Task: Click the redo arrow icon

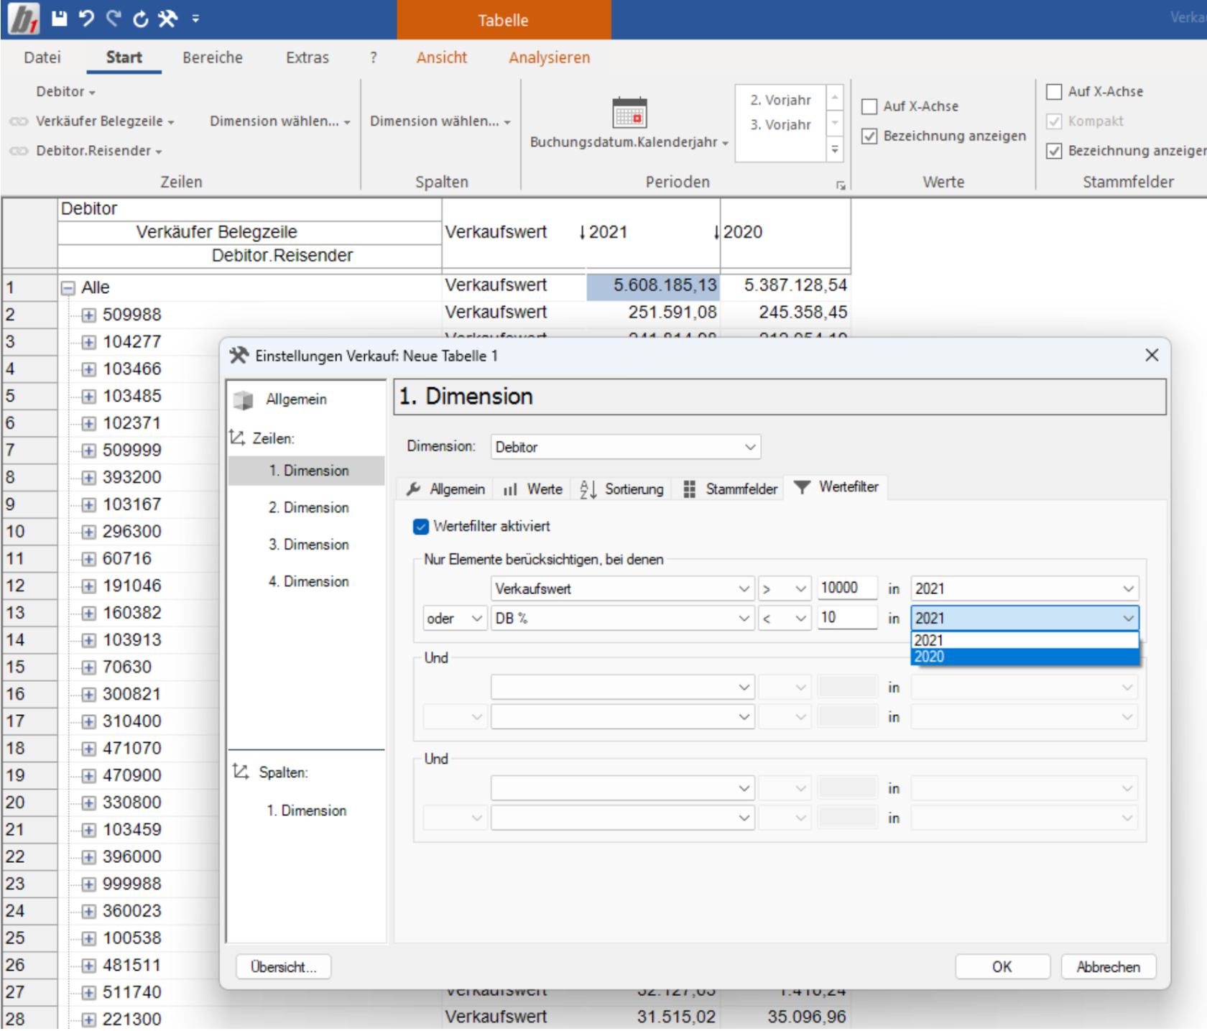Action: click(114, 19)
